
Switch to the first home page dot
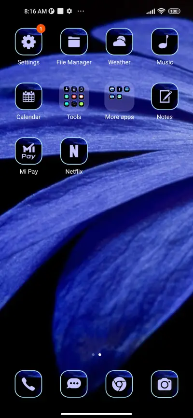(x=93, y=355)
